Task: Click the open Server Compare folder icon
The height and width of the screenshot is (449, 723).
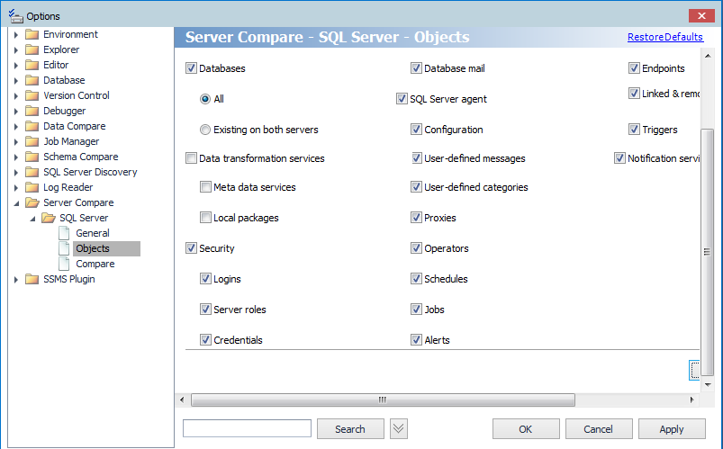Action: tap(32, 202)
